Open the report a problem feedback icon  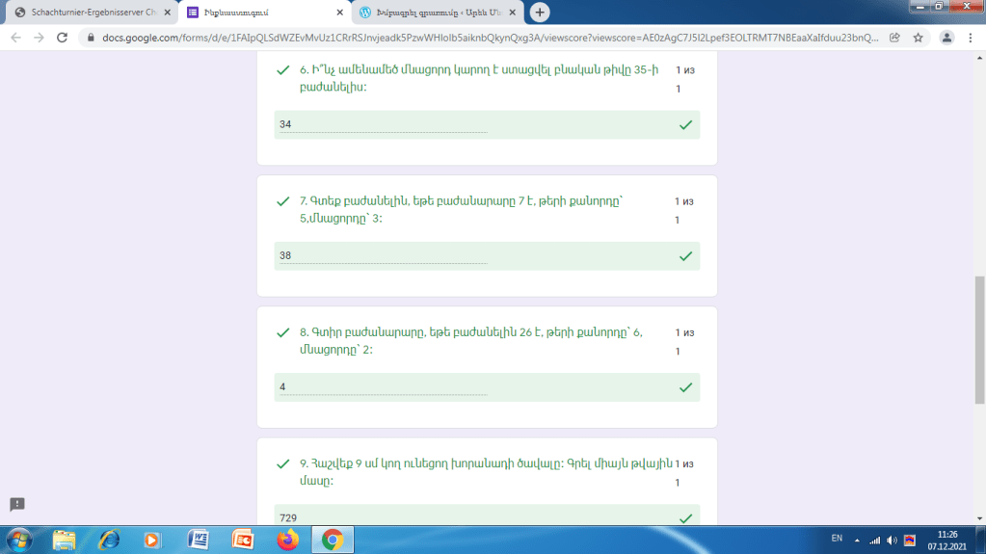pos(17,504)
